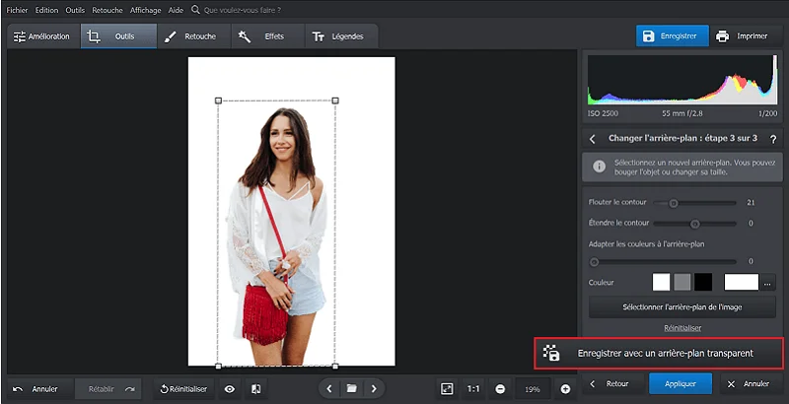Click 'Enregistrer avec un arrière-plan transparent'

point(659,353)
